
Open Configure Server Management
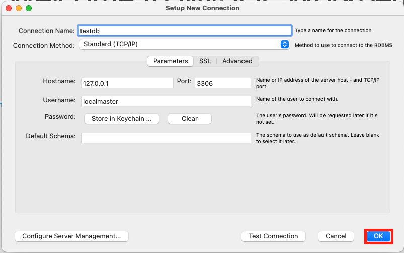[x=71, y=236]
